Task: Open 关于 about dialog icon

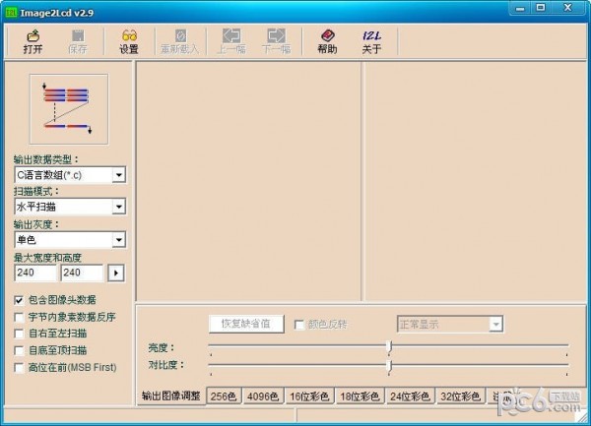Action: [x=371, y=41]
